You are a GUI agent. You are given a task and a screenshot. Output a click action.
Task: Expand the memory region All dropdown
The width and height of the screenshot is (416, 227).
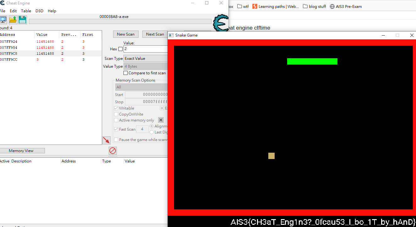tap(141, 87)
